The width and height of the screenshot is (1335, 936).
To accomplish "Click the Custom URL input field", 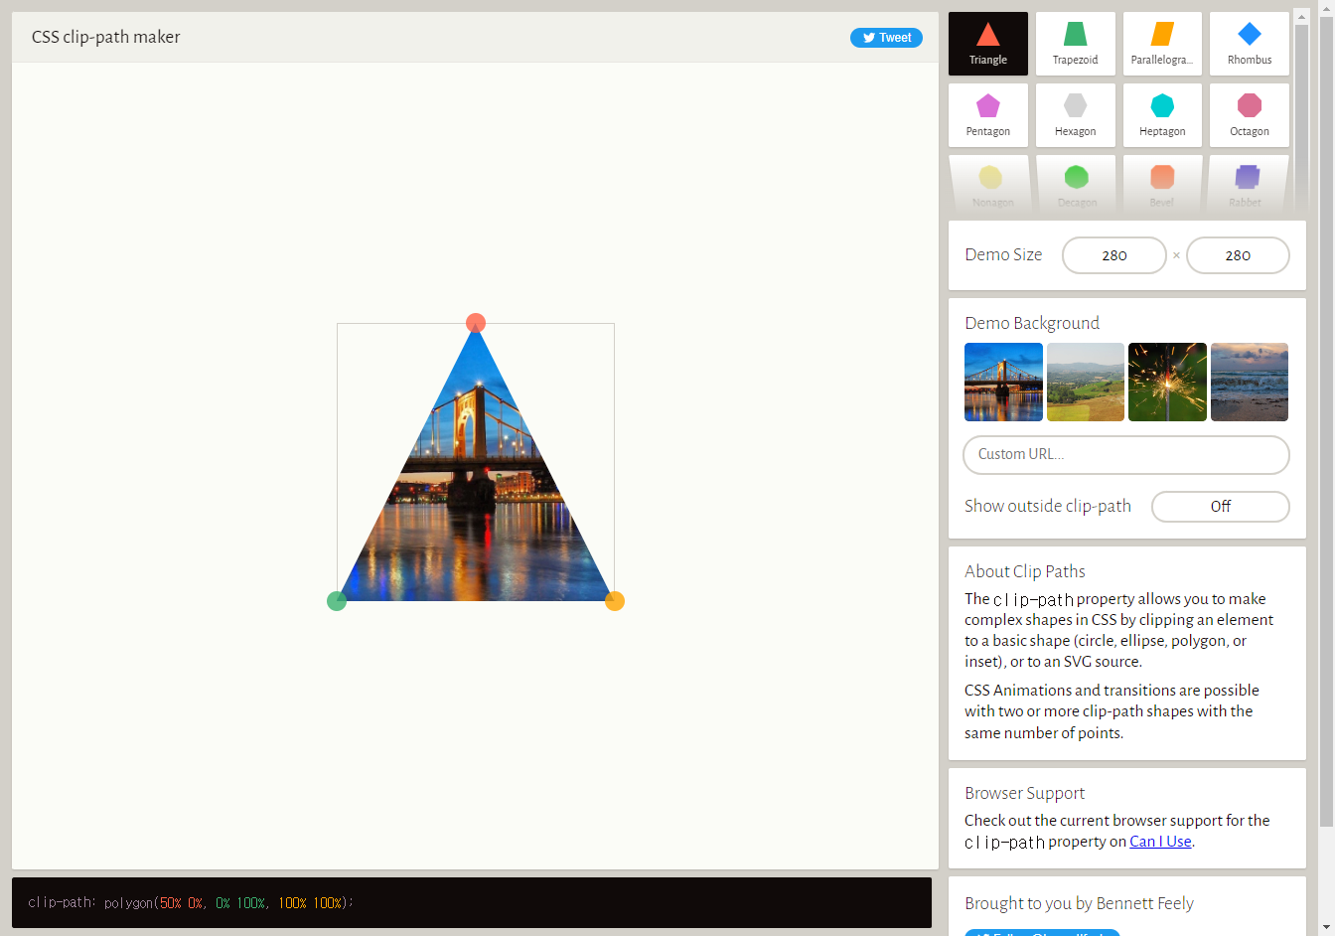I will (1125, 455).
